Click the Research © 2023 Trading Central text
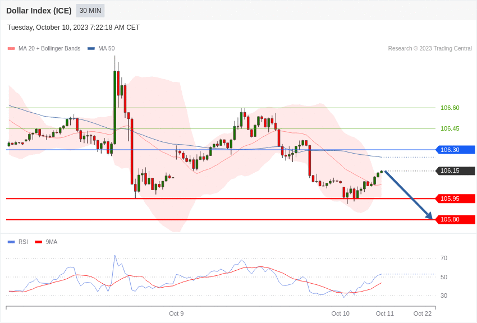 pos(430,48)
